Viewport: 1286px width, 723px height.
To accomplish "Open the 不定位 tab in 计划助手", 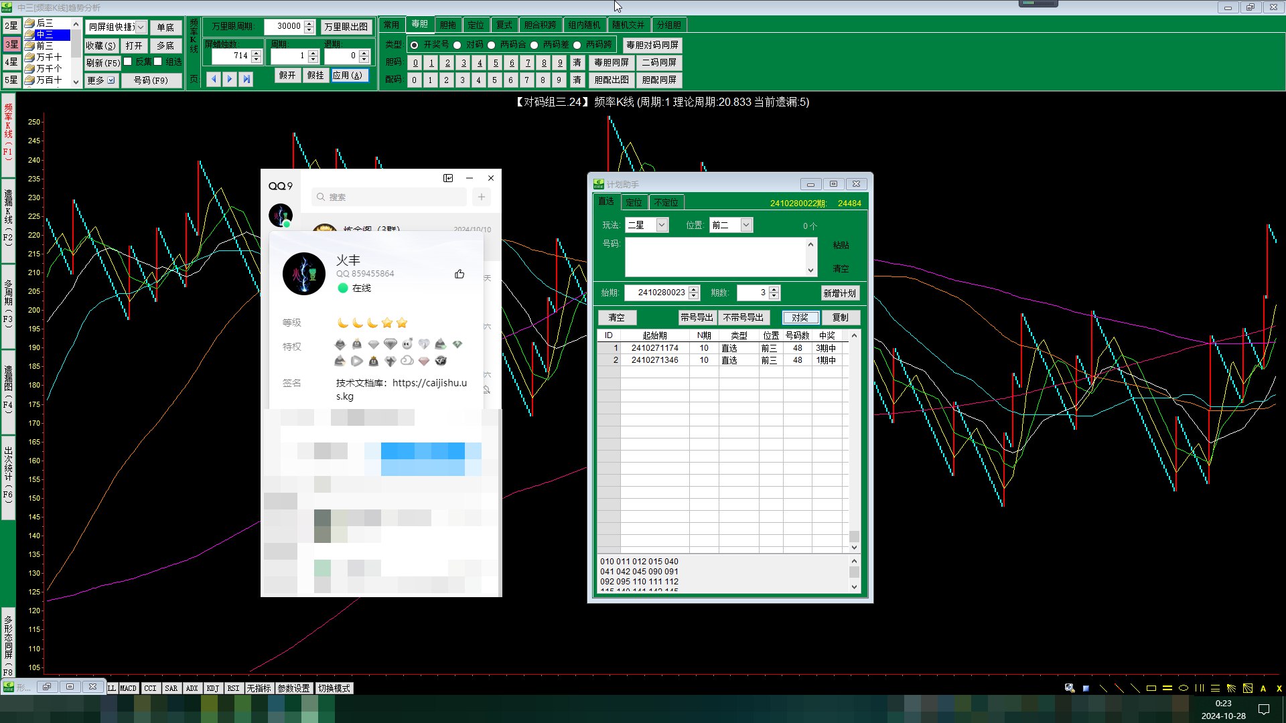I will pos(666,202).
